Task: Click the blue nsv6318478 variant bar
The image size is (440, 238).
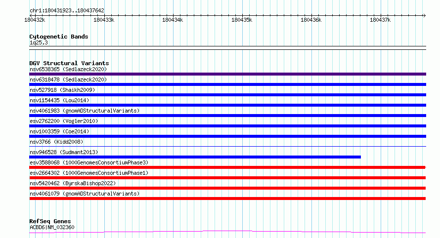Action: 227,84
